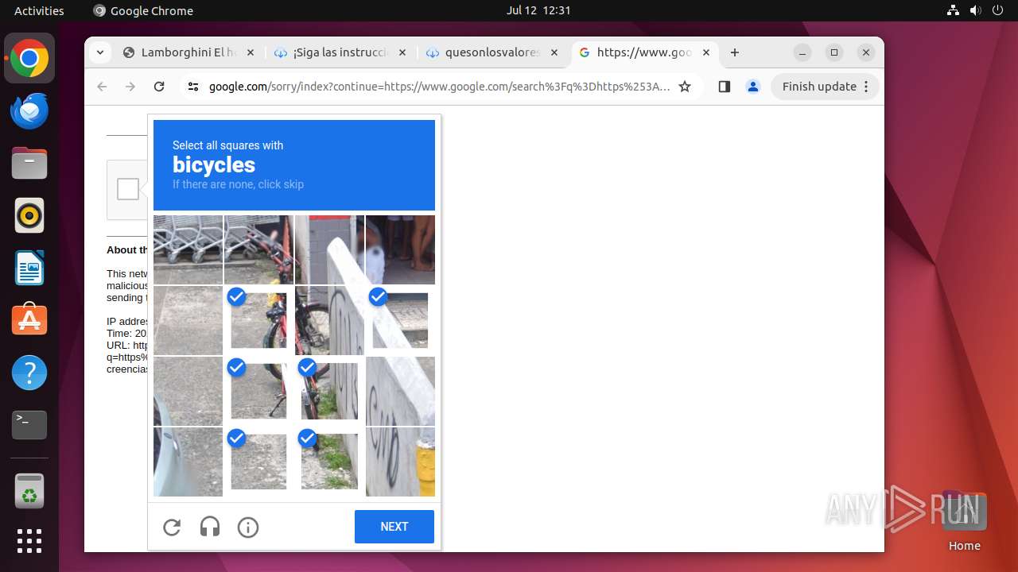Deselect the checked bottom tile showing grass
The height and width of the screenshot is (572, 1018).
(329, 462)
